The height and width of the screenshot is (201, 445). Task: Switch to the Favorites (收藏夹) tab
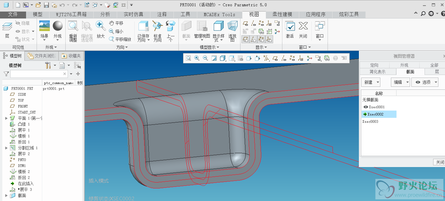[x=71, y=56]
